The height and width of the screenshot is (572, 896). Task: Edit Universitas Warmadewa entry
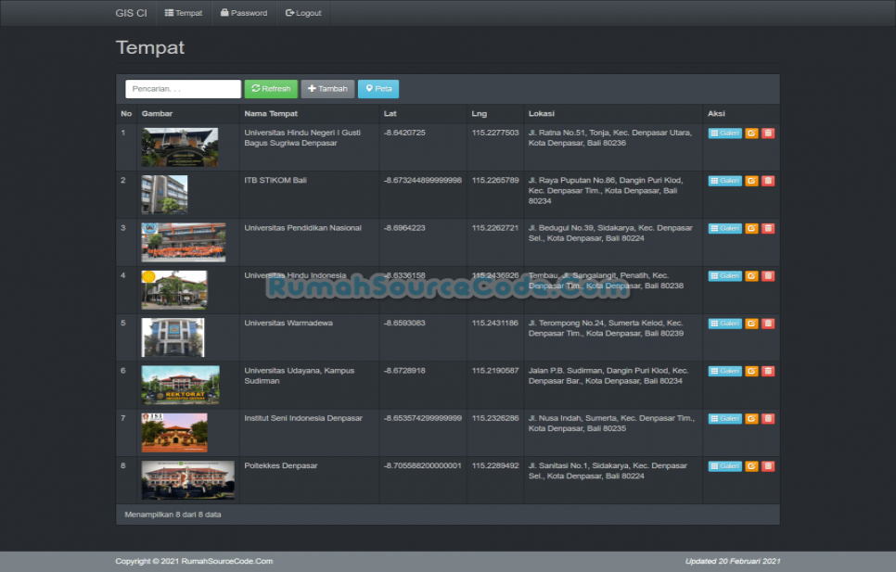[x=751, y=324]
